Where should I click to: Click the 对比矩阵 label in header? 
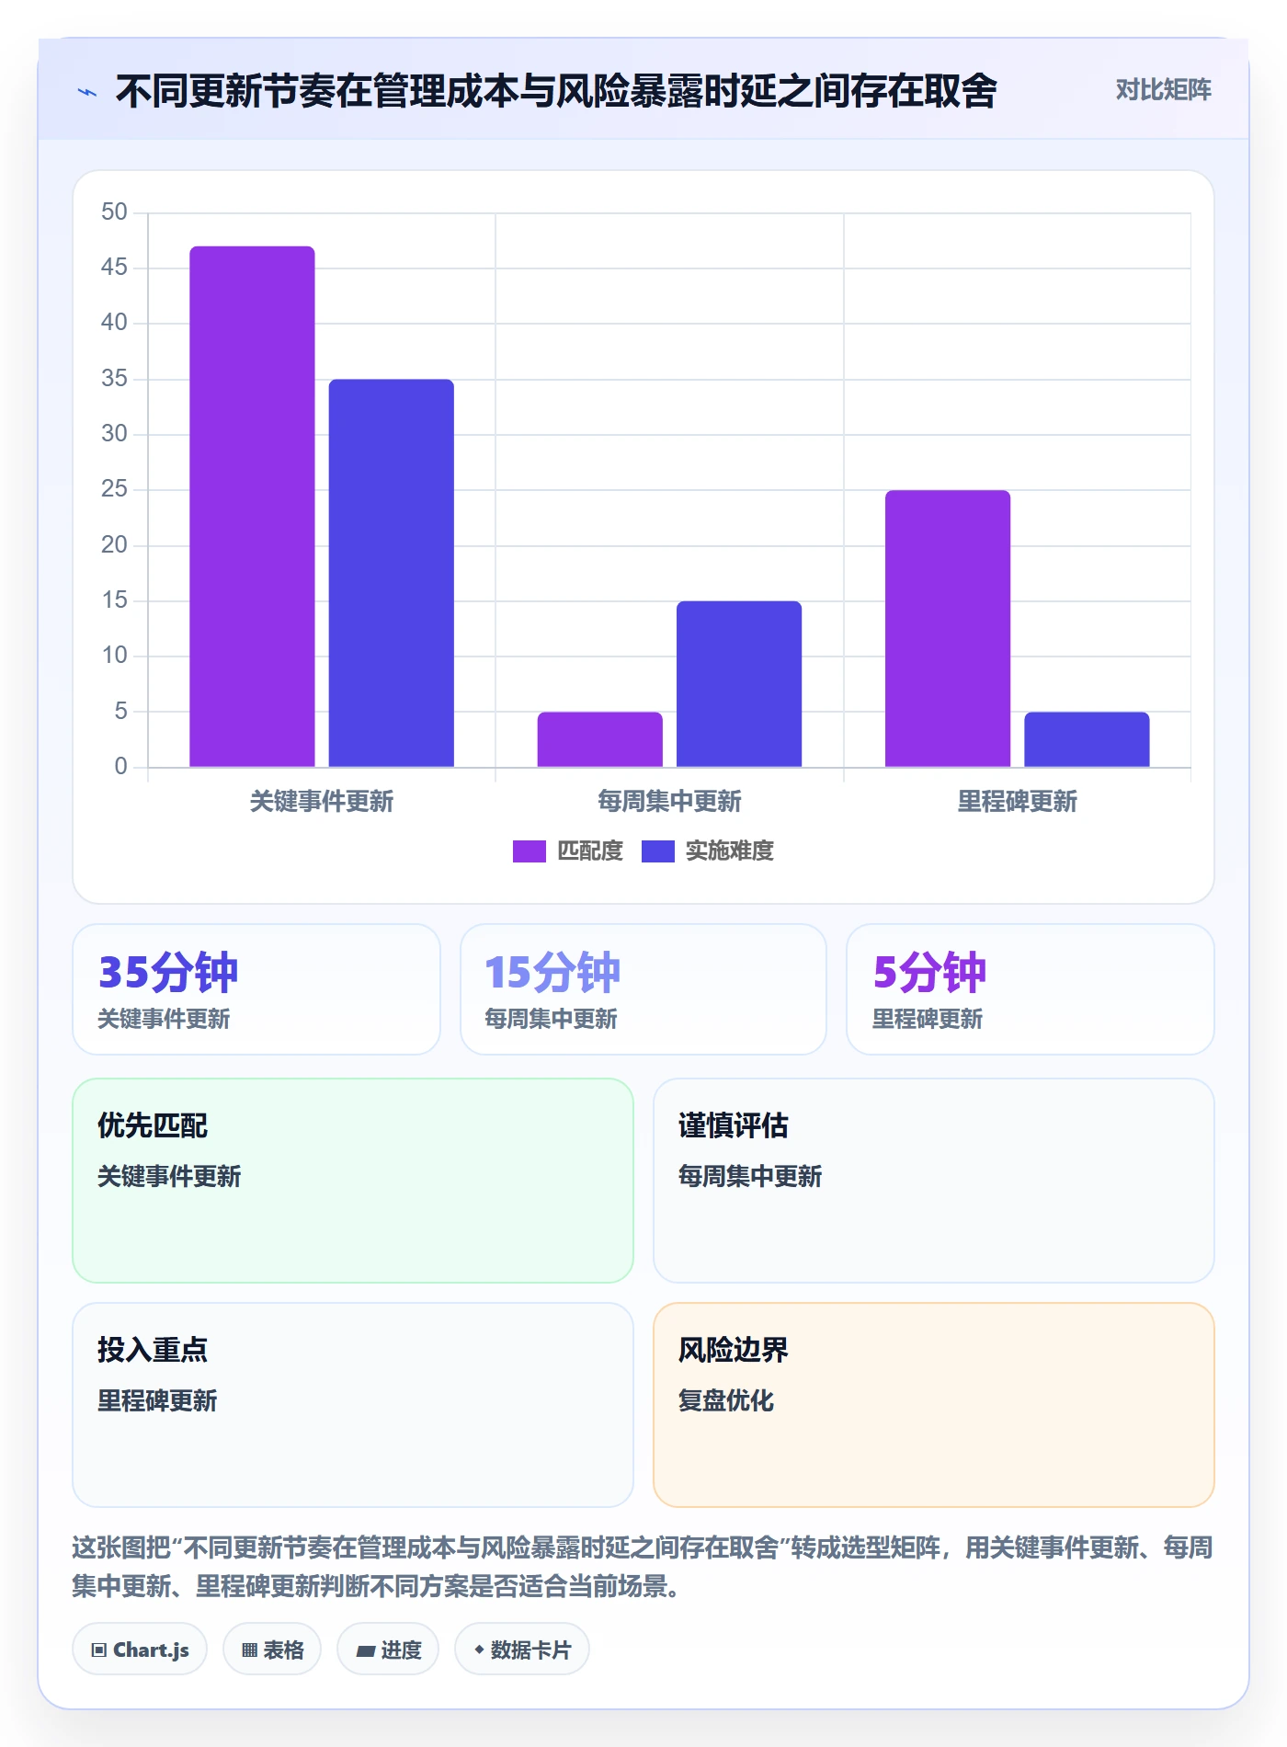(x=1163, y=90)
